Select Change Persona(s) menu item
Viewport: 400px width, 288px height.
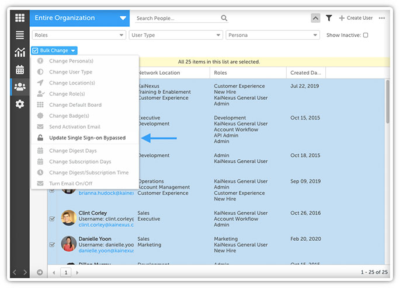[85, 61]
